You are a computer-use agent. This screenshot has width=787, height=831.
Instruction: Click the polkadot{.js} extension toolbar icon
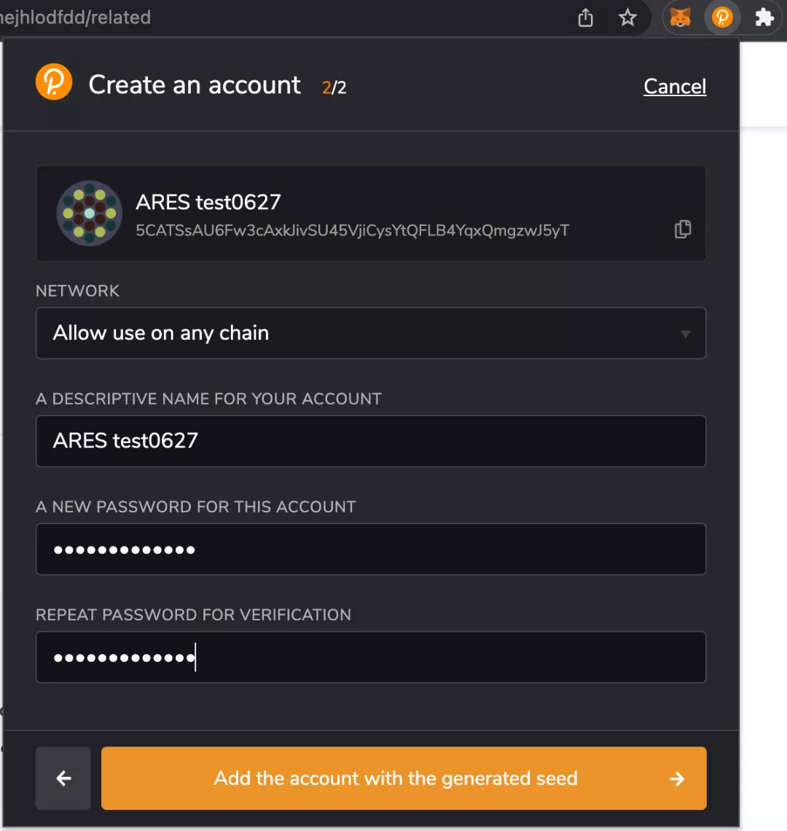click(x=722, y=17)
